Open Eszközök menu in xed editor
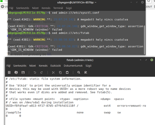 [x=56, y=66]
